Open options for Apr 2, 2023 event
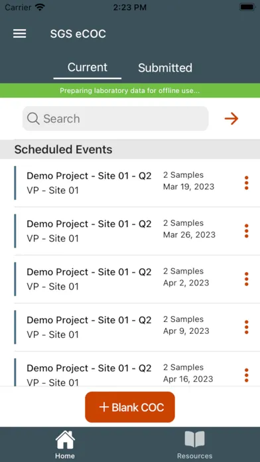The image size is (260, 462). 247,279
